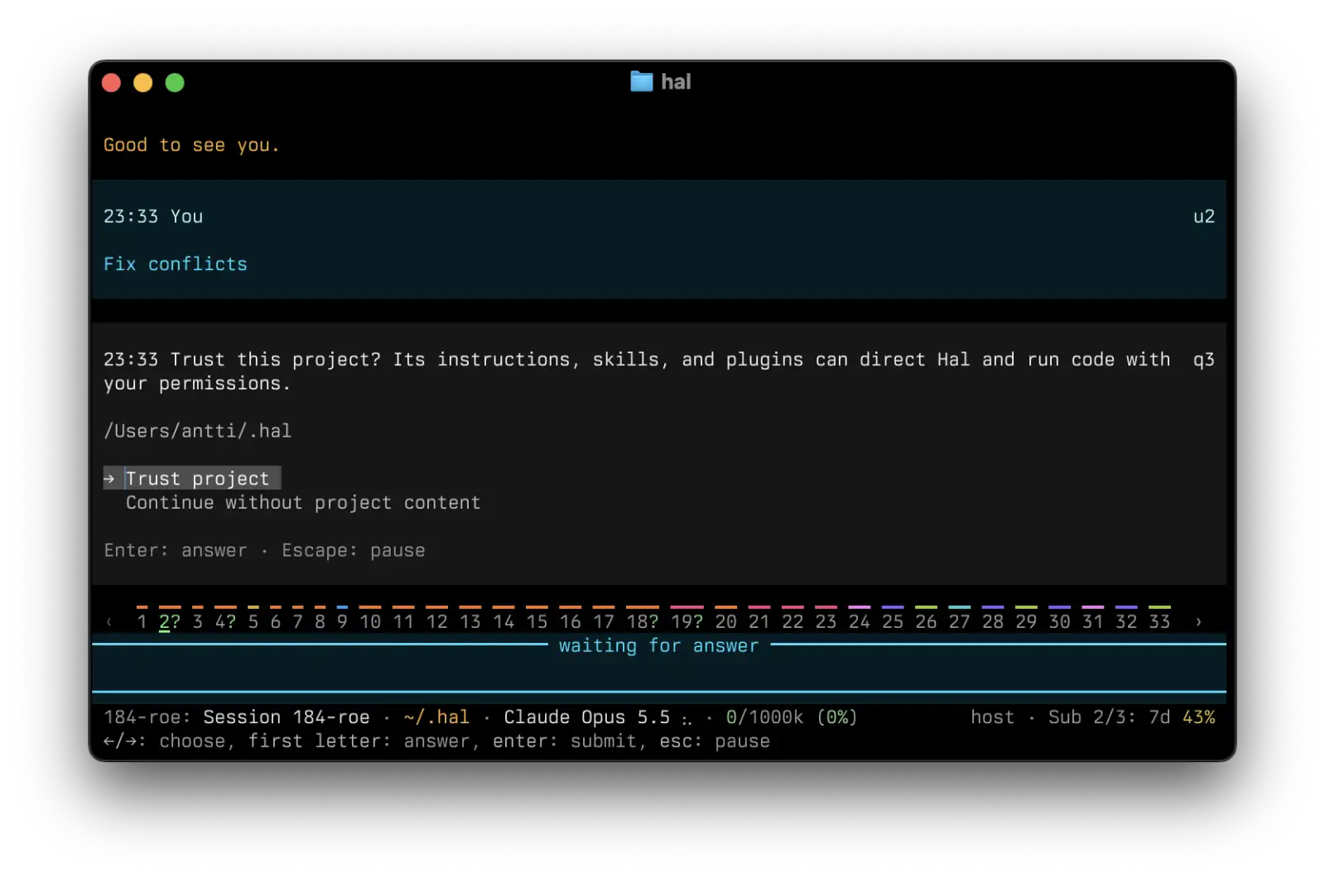Click the 'Enter: answer' hint

tap(175, 551)
